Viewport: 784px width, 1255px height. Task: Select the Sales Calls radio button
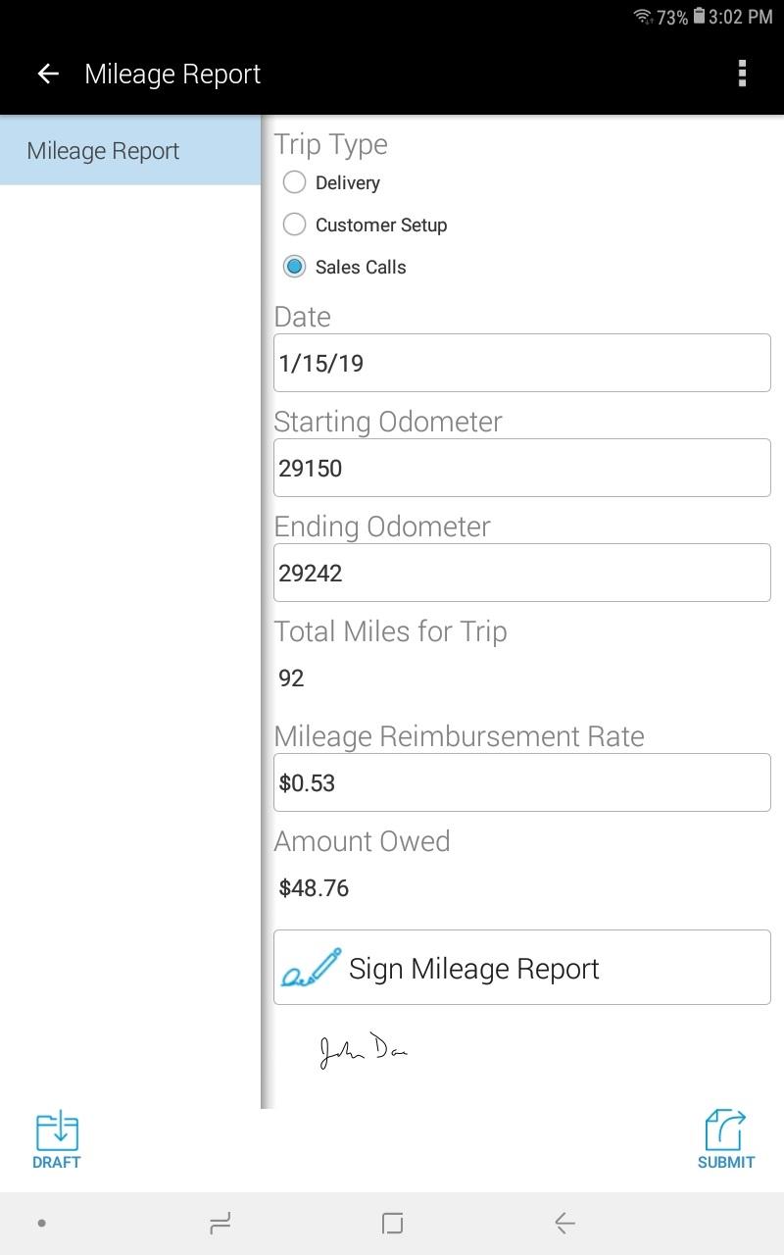(x=294, y=267)
